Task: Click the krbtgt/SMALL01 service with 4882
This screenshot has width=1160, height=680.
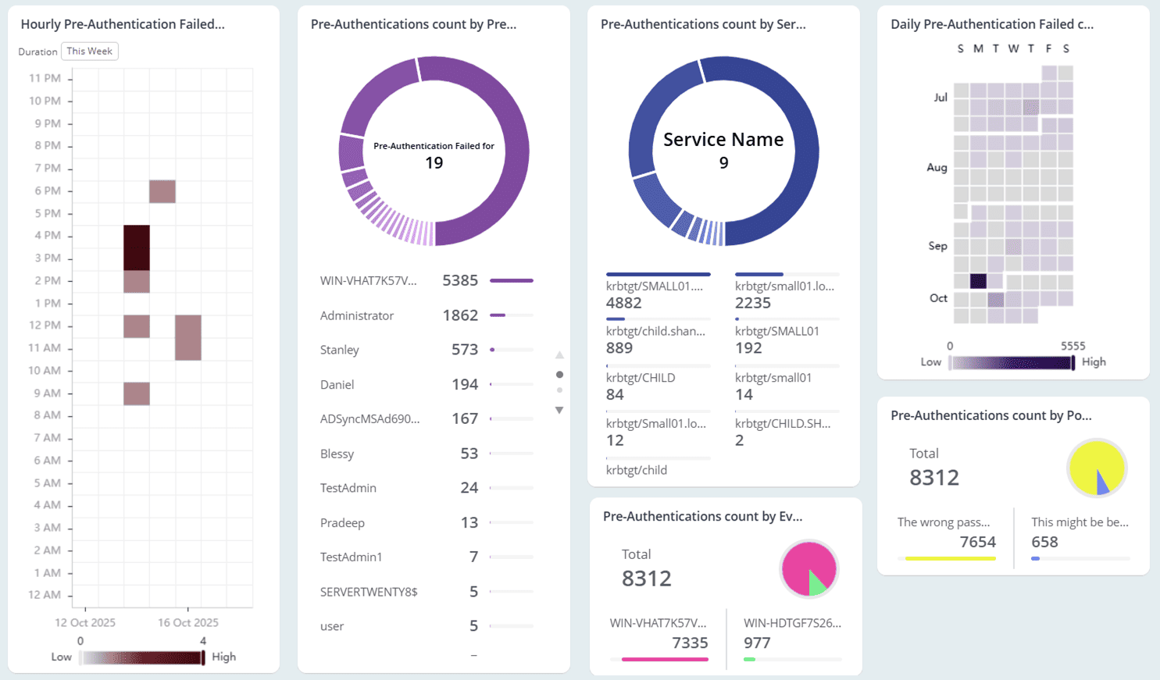Action: click(655, 294)
